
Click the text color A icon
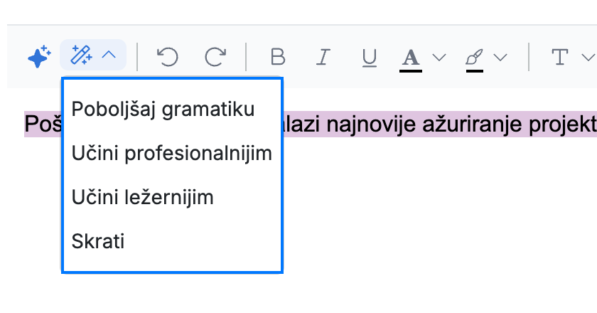click(411, 60)
